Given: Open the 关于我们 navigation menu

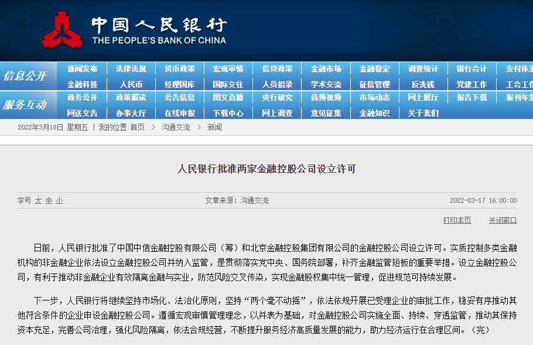Looking at the screenshot, I should click(423, 113).
